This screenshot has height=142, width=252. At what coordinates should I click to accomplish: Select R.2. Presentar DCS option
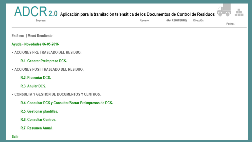pos(36,78)
